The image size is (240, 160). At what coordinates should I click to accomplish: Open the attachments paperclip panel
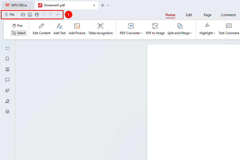tap(7, 90)
